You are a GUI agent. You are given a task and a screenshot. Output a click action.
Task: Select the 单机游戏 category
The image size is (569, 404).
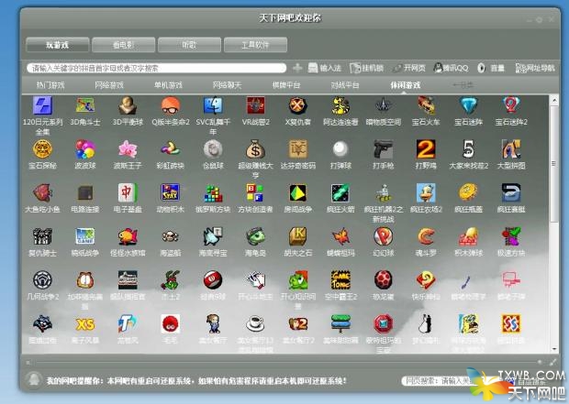(168, 85)
